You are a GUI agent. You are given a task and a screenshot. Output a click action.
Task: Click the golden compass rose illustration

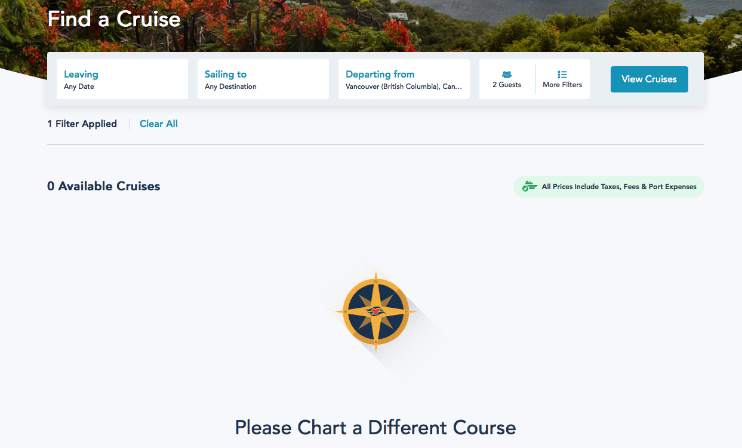point(375,311)
